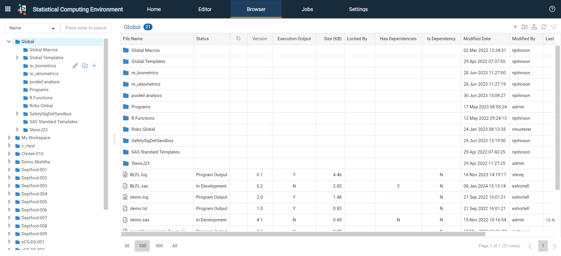The image size is (561, 256).
Task: Select eCS-DS-001 in the tree
Action: pyautogui.click(x=33, y=242)
